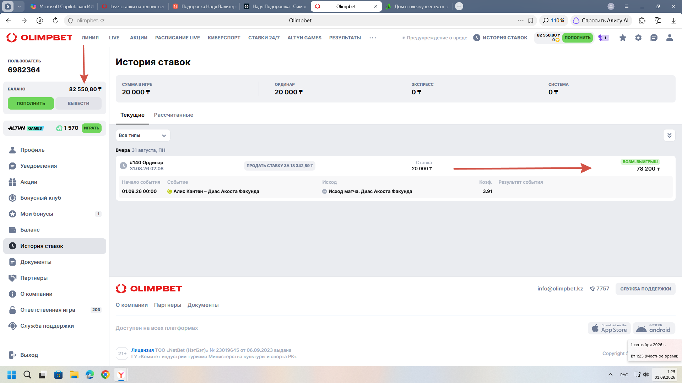
Task: Click the clock icon on bet #140
Action: 123,166
